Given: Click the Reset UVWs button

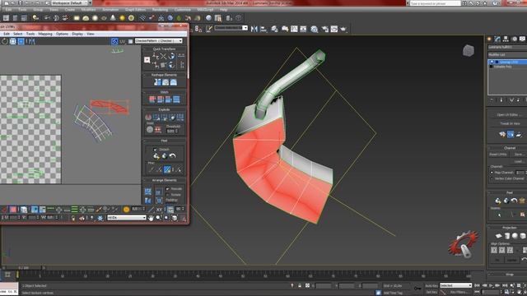Looking at the screenshot, I should (498, 155).
